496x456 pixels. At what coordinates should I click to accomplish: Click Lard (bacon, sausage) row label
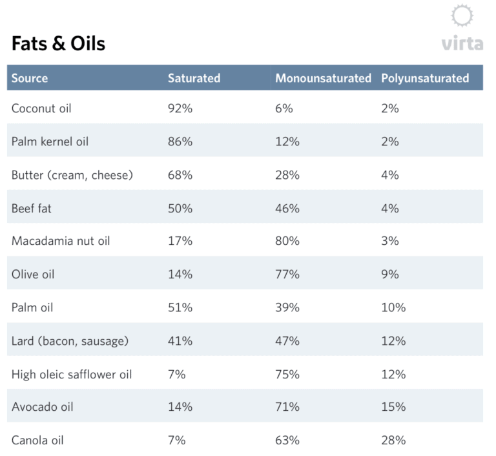(70, 340)
